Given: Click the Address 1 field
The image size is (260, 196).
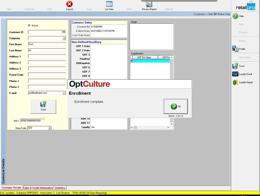Looking at the screenshot, I should 47,56.
